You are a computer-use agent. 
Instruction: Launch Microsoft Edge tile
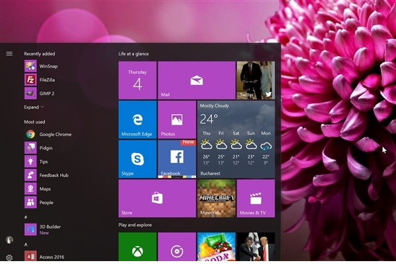click(137, 119)
